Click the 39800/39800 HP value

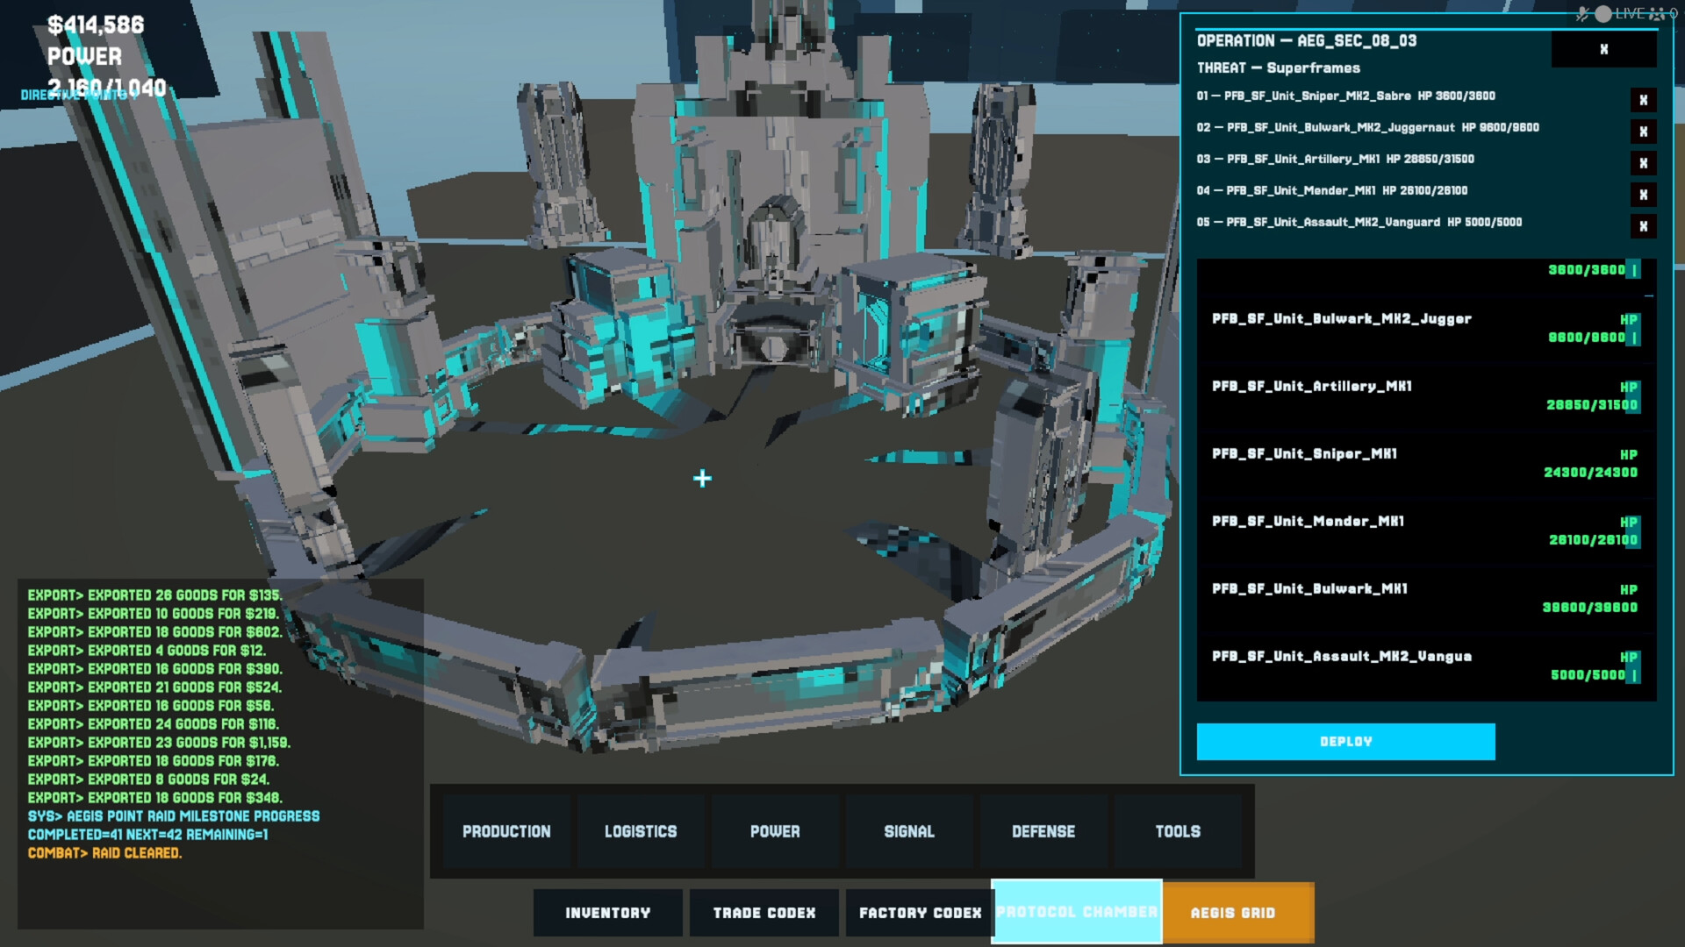1589,608
